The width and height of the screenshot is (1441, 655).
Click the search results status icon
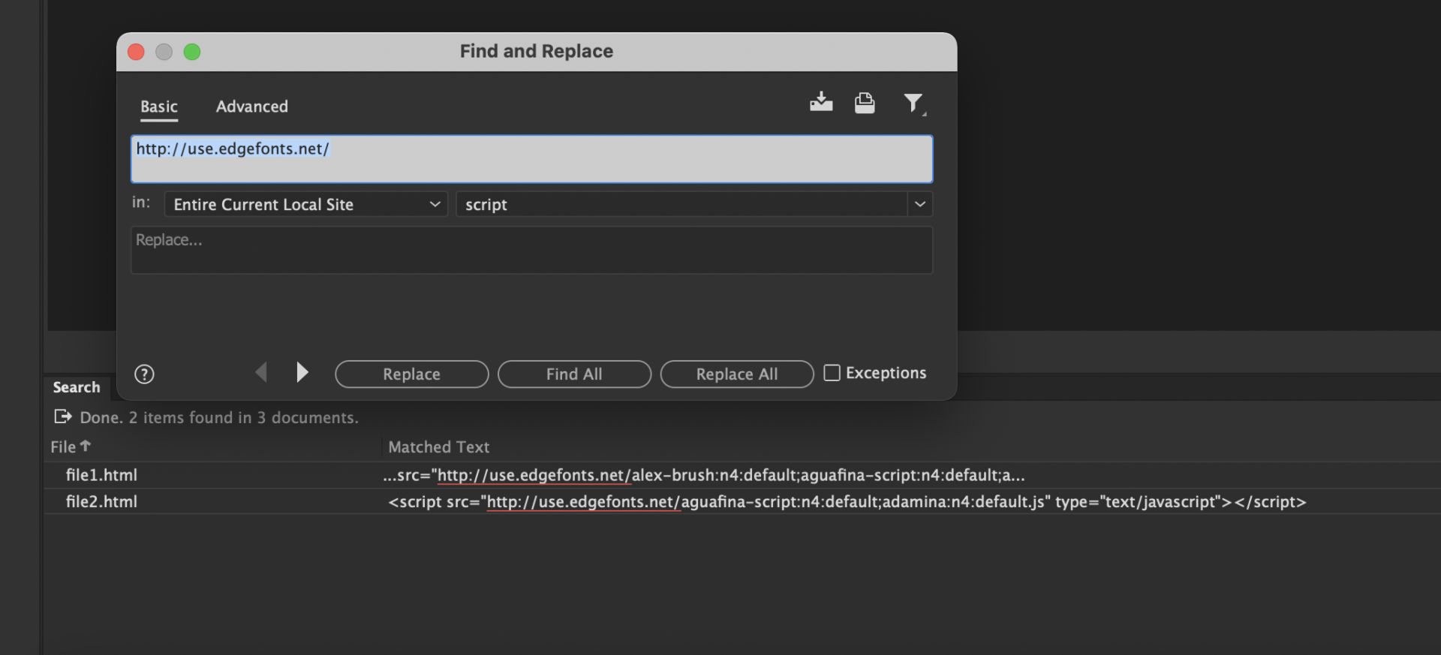(x=63, y=416)
